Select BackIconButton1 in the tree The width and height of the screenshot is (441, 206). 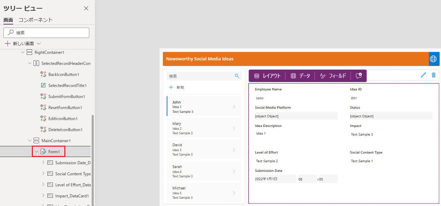pyautogui.click(x=64, y=75)
